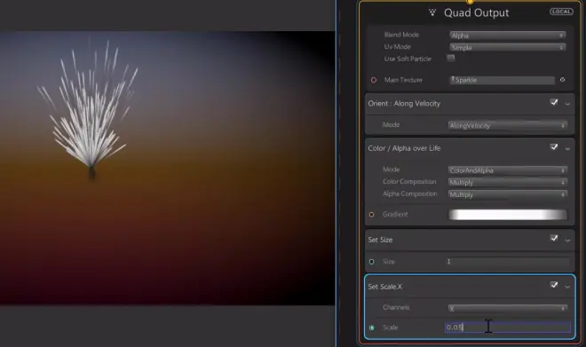
Task: Click the Gradient input slot port
Action: [x=371, y=215]
